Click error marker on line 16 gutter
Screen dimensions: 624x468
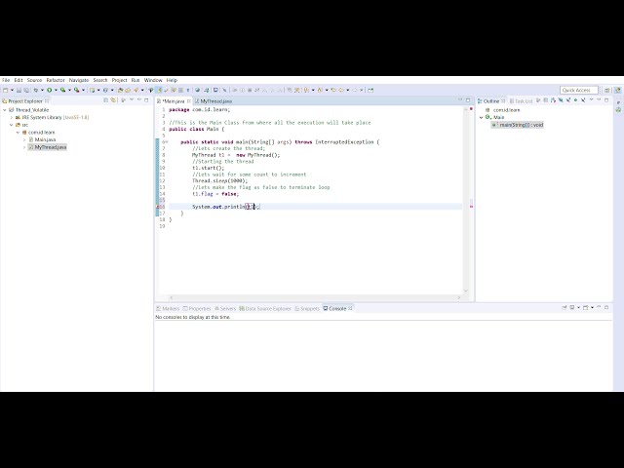click(158, 207)
